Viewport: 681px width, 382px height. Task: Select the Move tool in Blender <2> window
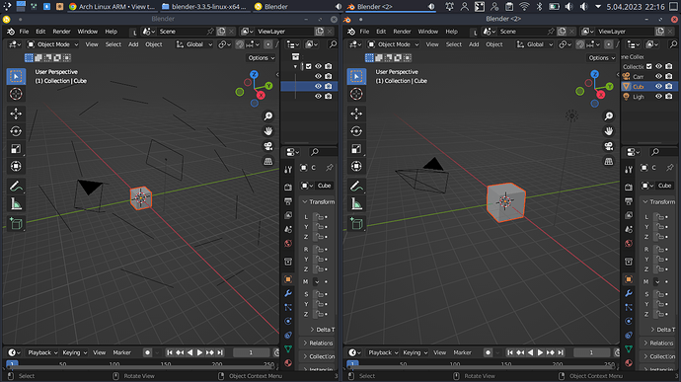tap(356, 114)
